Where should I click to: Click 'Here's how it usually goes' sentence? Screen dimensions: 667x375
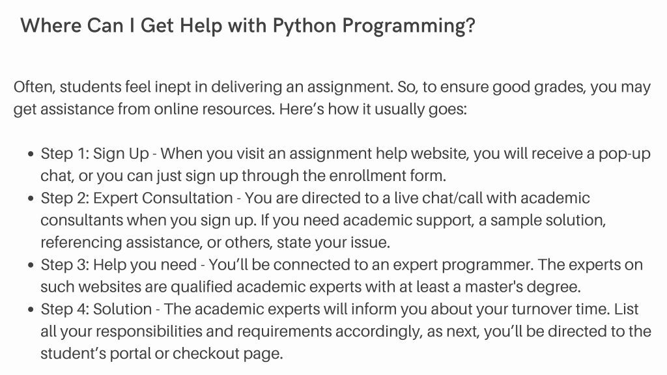coord(373,109)
